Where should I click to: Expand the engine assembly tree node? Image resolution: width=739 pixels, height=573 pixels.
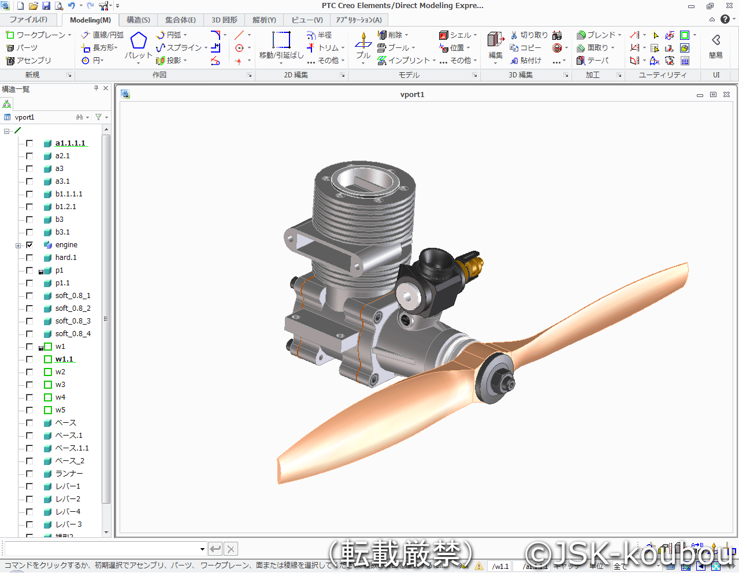[18, 245]
